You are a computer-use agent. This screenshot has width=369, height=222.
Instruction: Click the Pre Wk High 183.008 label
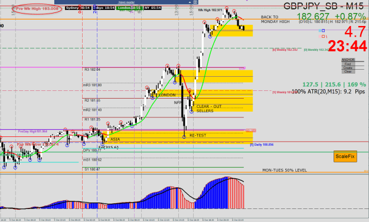click(37, 9)
